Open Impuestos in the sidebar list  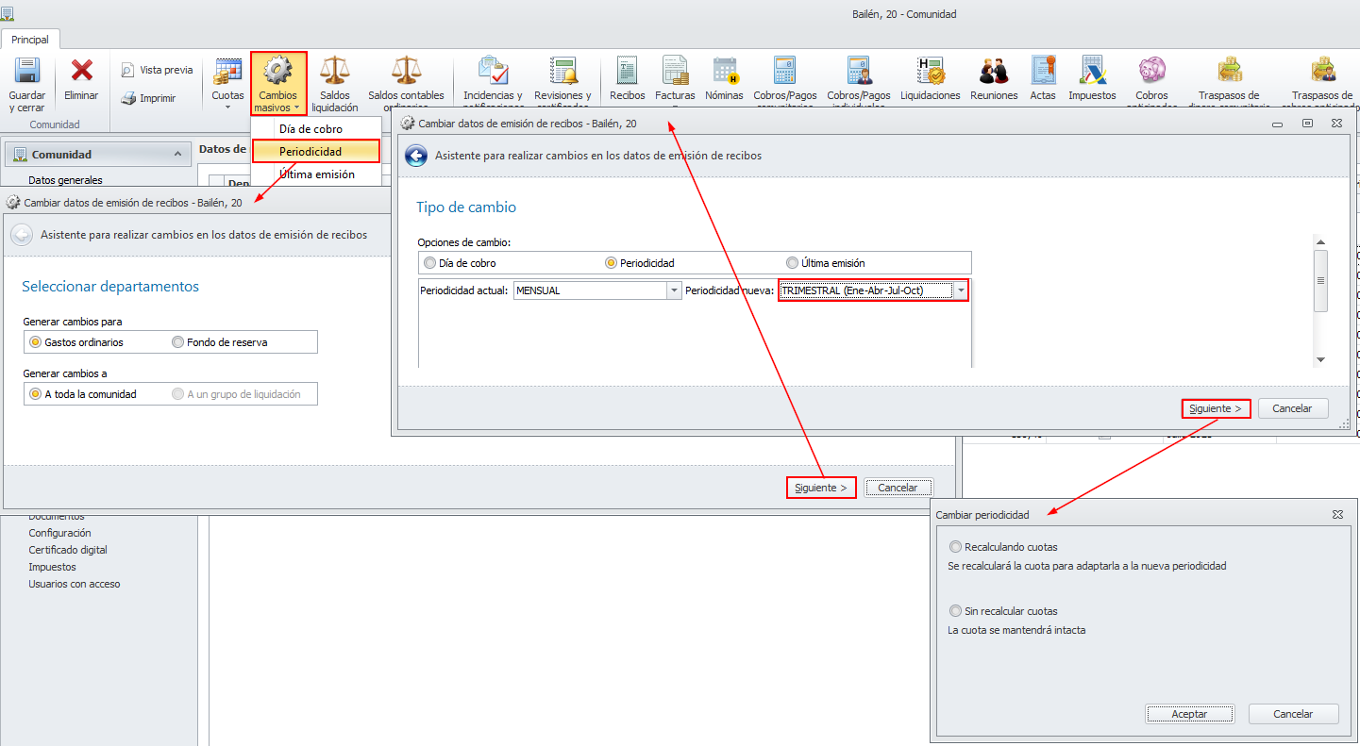(x=52, y=567)
